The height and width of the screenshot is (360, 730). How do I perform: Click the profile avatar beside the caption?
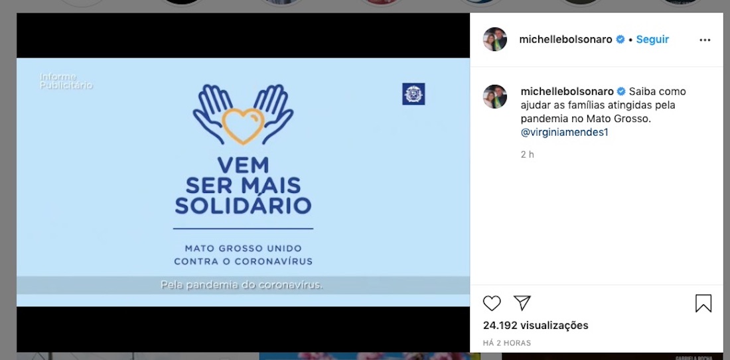(495, 97)
